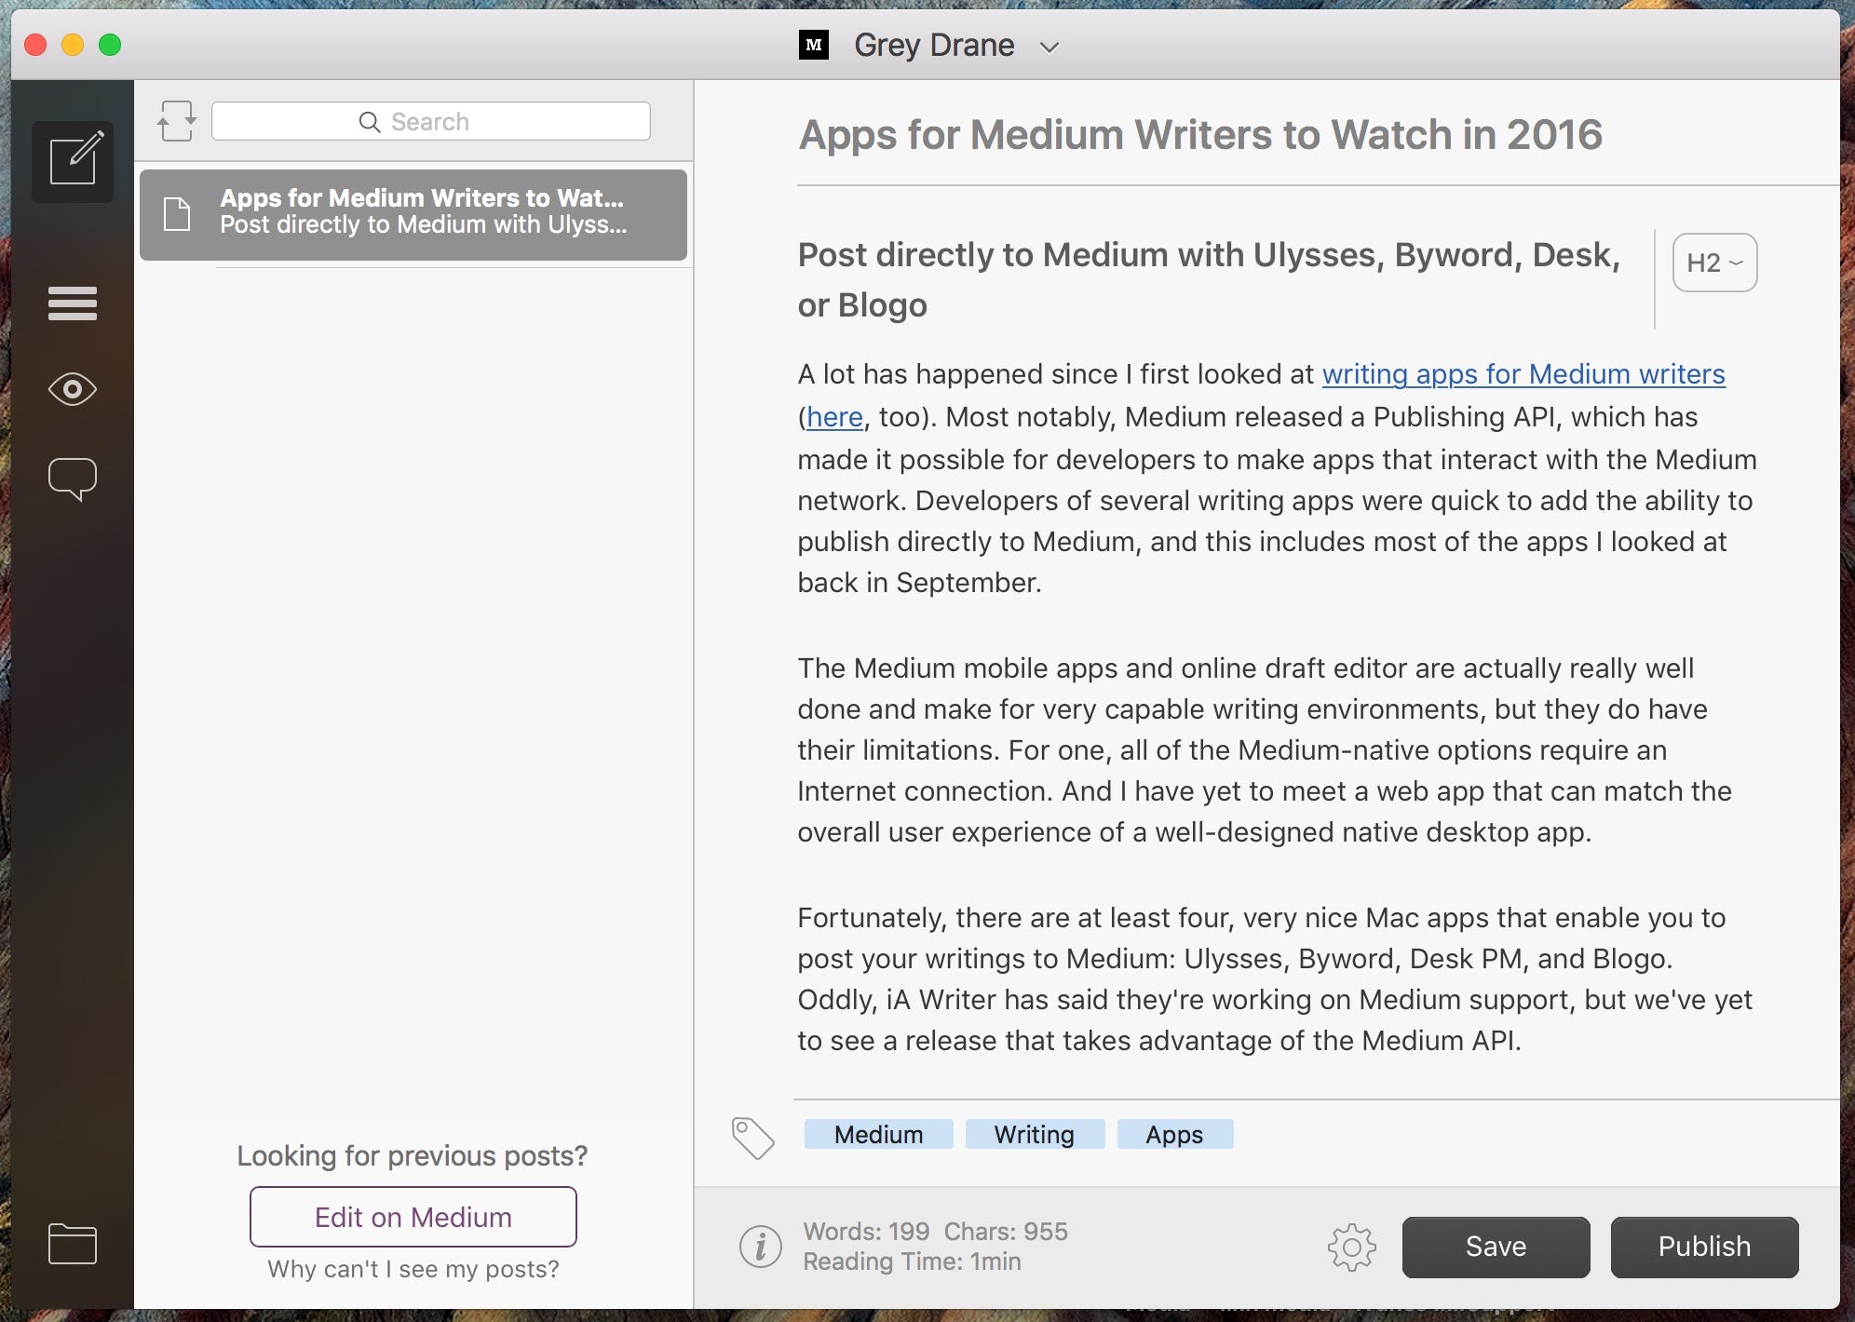Open the settings gear icon

coord(1351,1247)
